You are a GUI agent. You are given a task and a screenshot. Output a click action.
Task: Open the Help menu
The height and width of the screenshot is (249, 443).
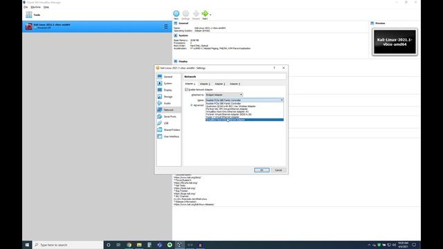tap(46, 7)
